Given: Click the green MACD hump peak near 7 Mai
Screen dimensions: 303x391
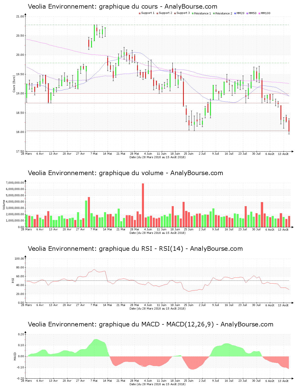Looking at the screenshot, I should 96,340.
